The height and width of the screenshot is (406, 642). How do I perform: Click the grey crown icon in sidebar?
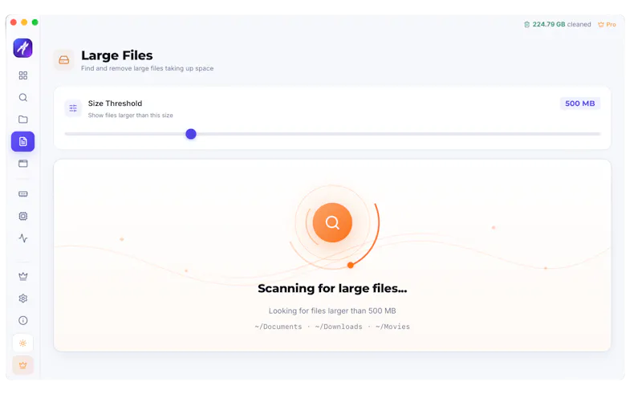[x=23, y=276]
